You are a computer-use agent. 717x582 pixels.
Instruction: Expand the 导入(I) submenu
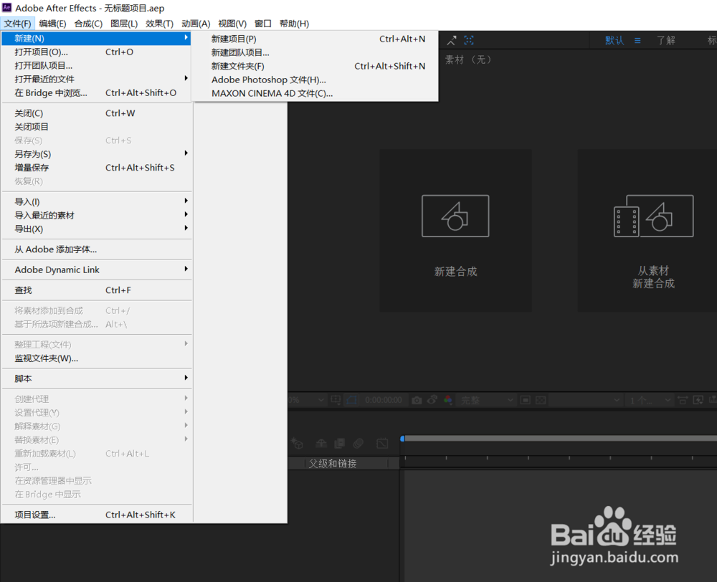point(96,201)
